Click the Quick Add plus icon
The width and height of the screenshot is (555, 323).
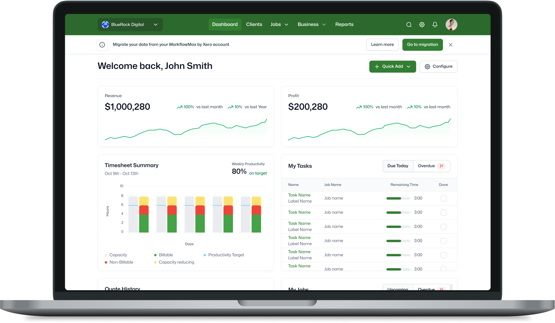pos(377,66)
